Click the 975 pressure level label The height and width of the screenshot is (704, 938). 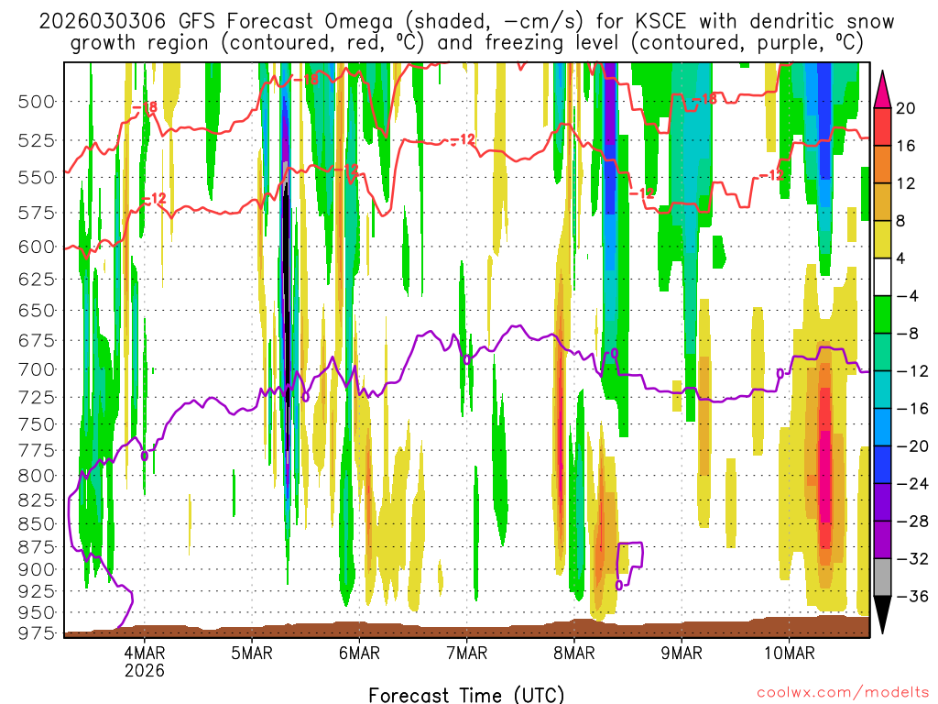(x=36, y=632)
